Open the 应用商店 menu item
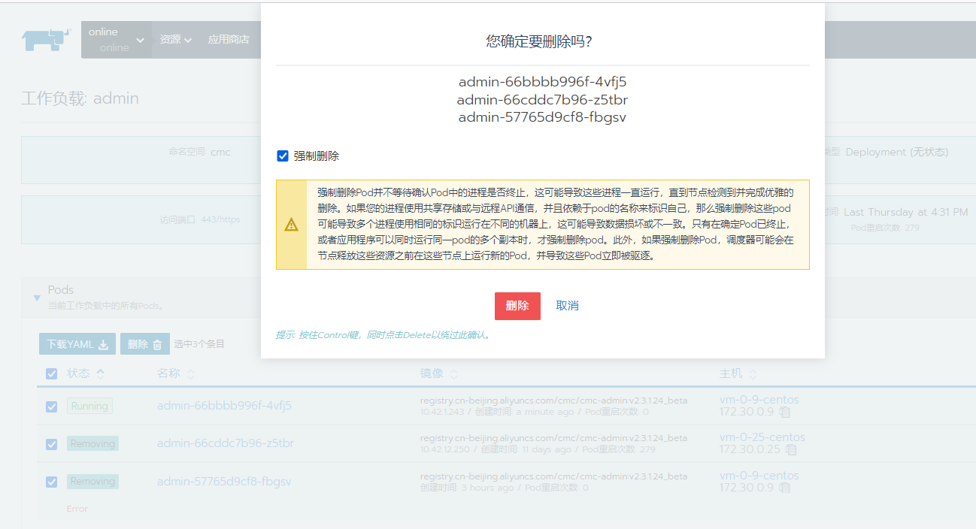 [x=229, y=40]
